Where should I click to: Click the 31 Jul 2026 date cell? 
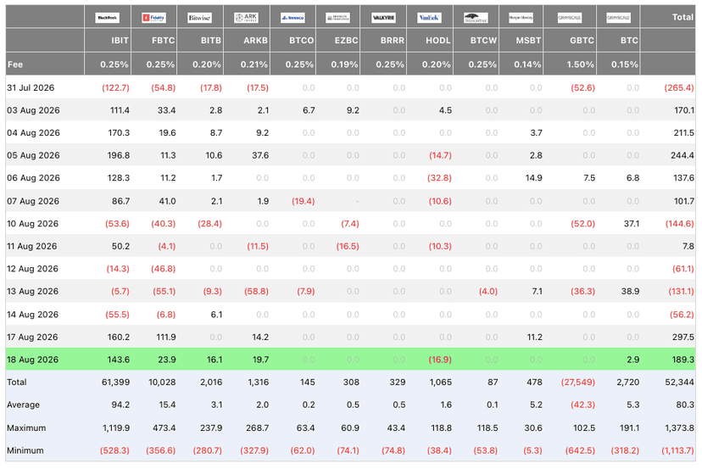point(31,87)
